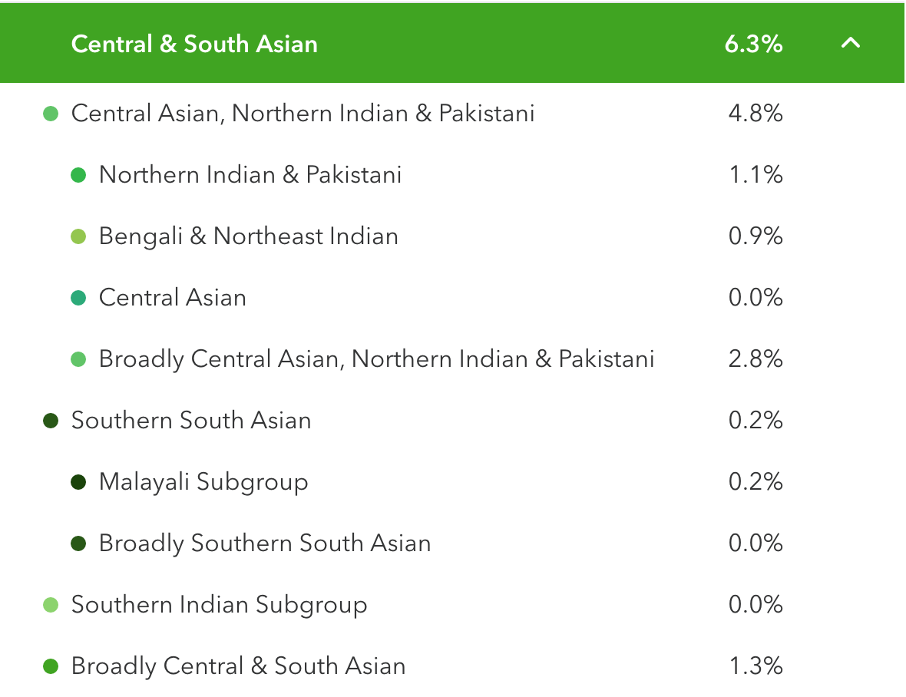Viewport: 906px width, 697px height.
Task: Select the Southern South Asian category row
Action: click(x=451, y=421)
